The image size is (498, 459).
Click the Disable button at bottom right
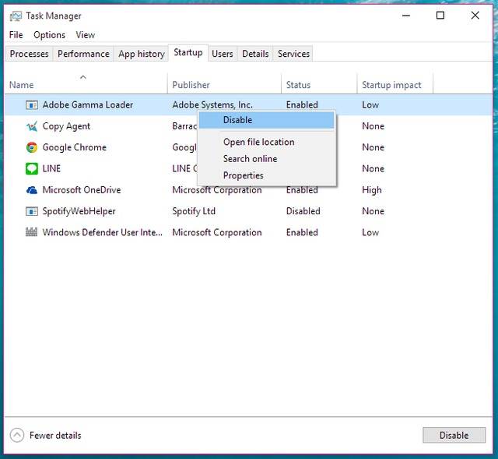(x=454, y=435)
